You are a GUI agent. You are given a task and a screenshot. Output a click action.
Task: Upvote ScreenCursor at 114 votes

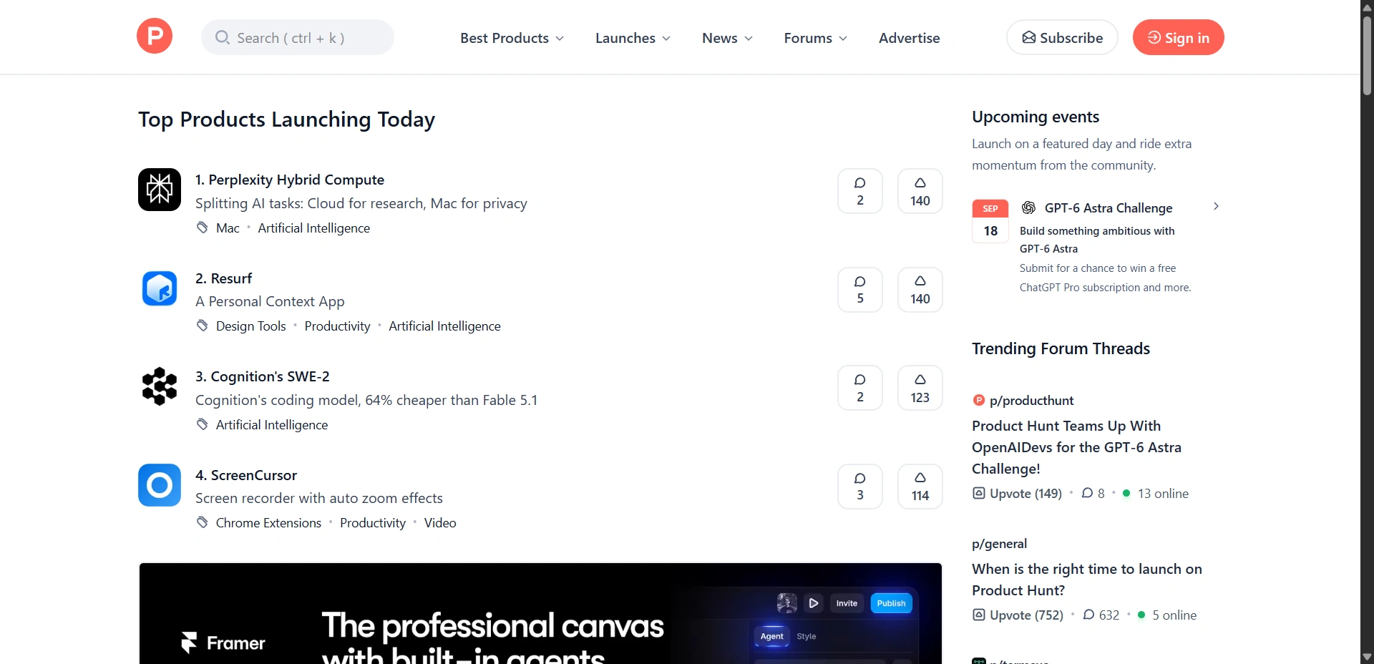tap(920, 487)
